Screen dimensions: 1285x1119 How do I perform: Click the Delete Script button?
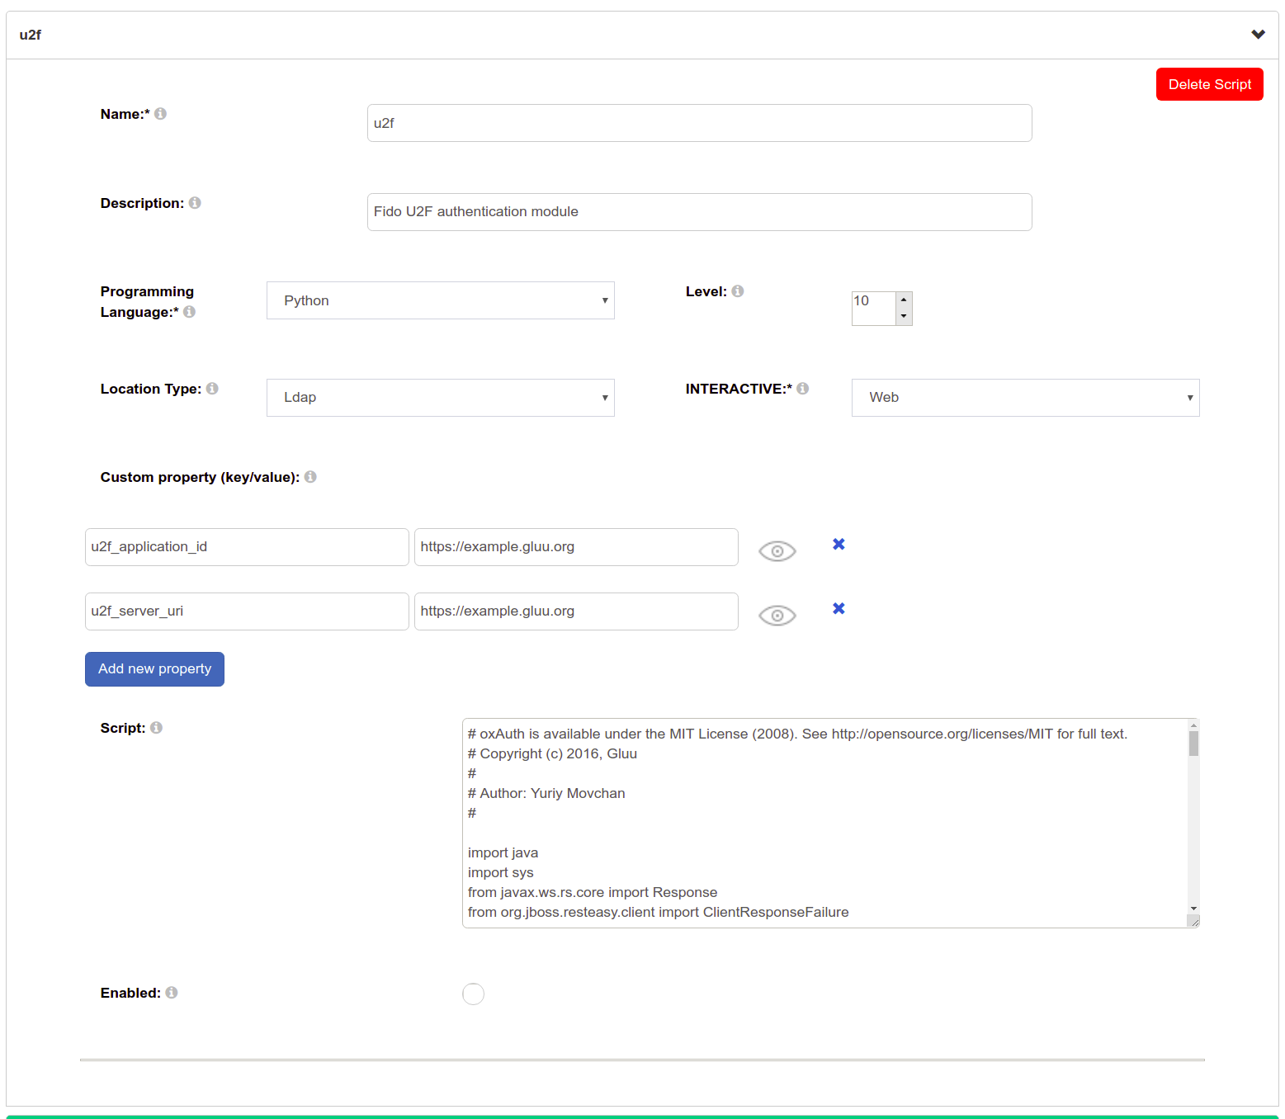1209,84
